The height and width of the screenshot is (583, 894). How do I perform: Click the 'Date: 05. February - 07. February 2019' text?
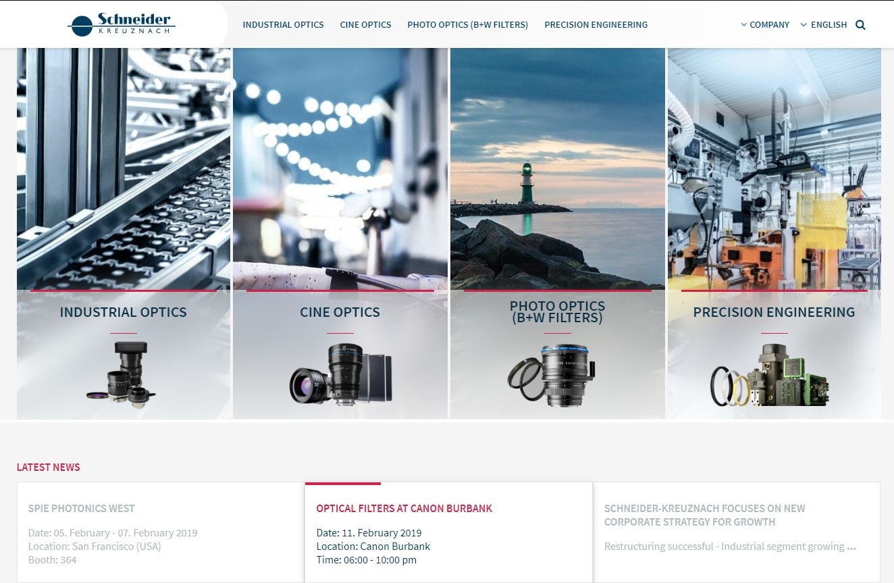click(113, 533)
